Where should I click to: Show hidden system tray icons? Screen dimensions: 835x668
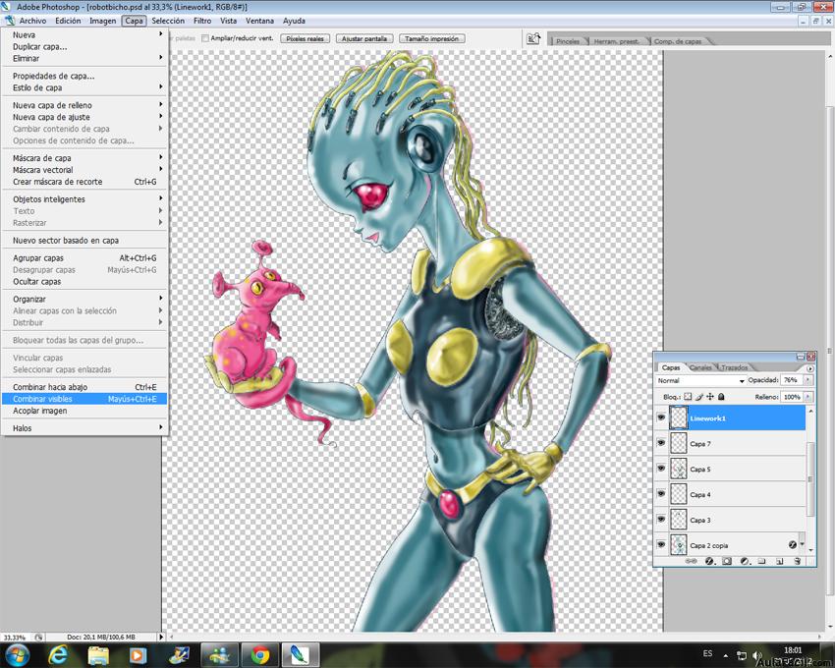point(725,655)
